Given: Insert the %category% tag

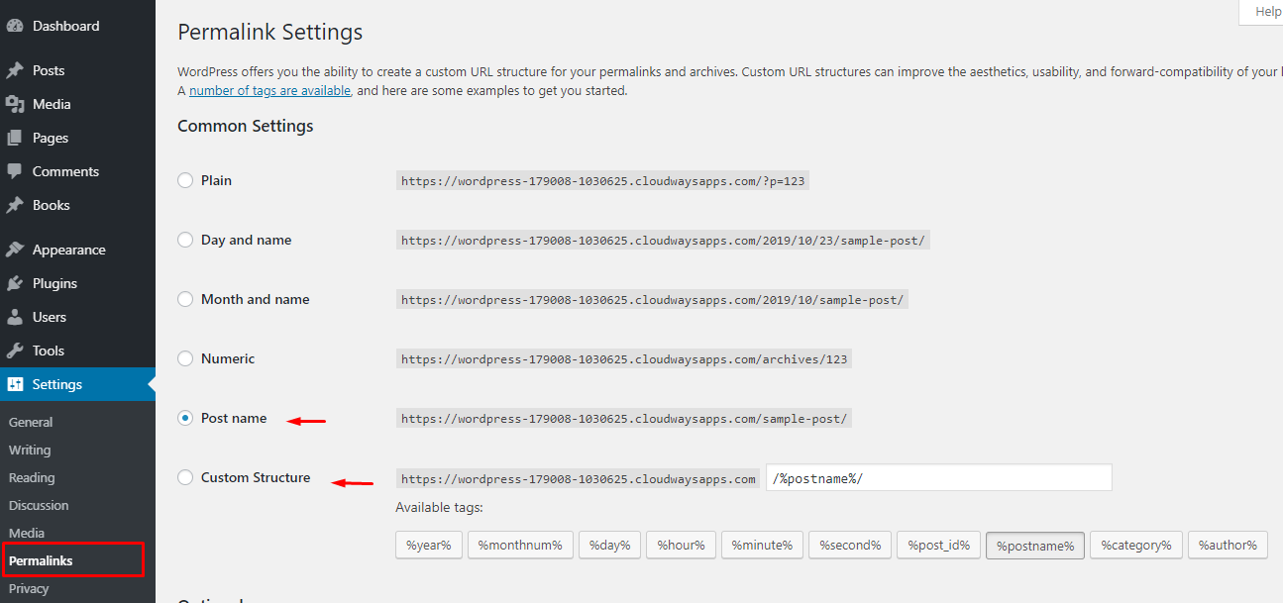Looking at the screenshot, I should coord(1135,545).
